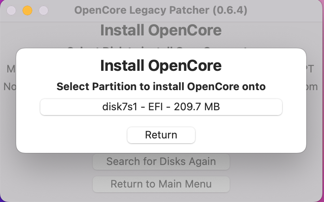Screen dimensions: 324x202
Task: Click dimmed window area below Return to Main Menu
Action: [161, 197]
